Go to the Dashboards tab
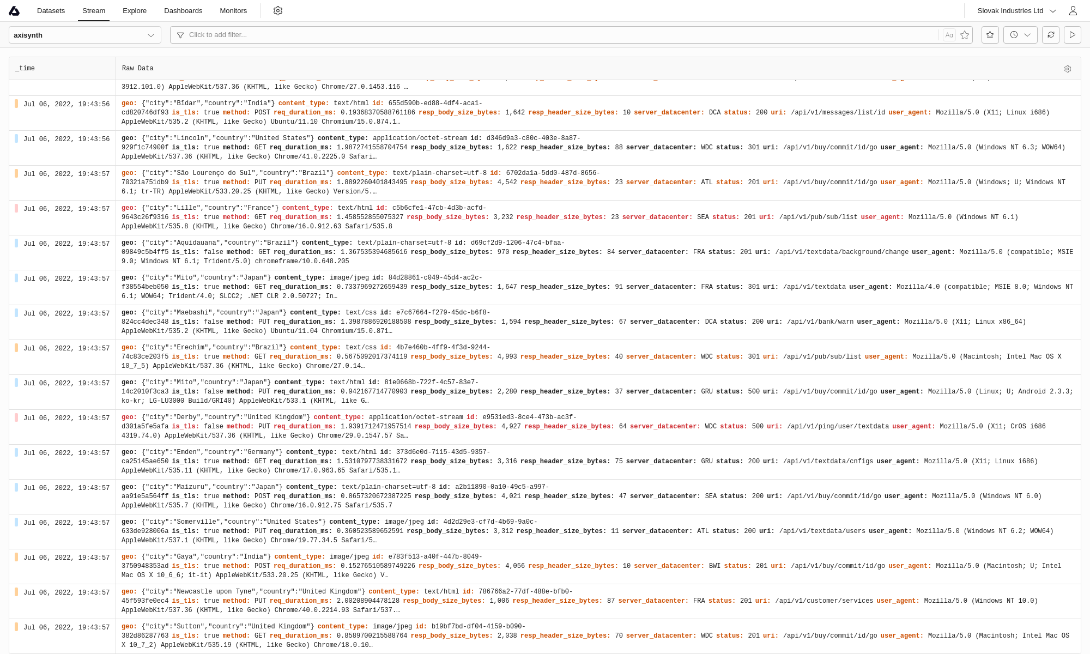This screenshot has width=1090, height=654. click(183, 11)
